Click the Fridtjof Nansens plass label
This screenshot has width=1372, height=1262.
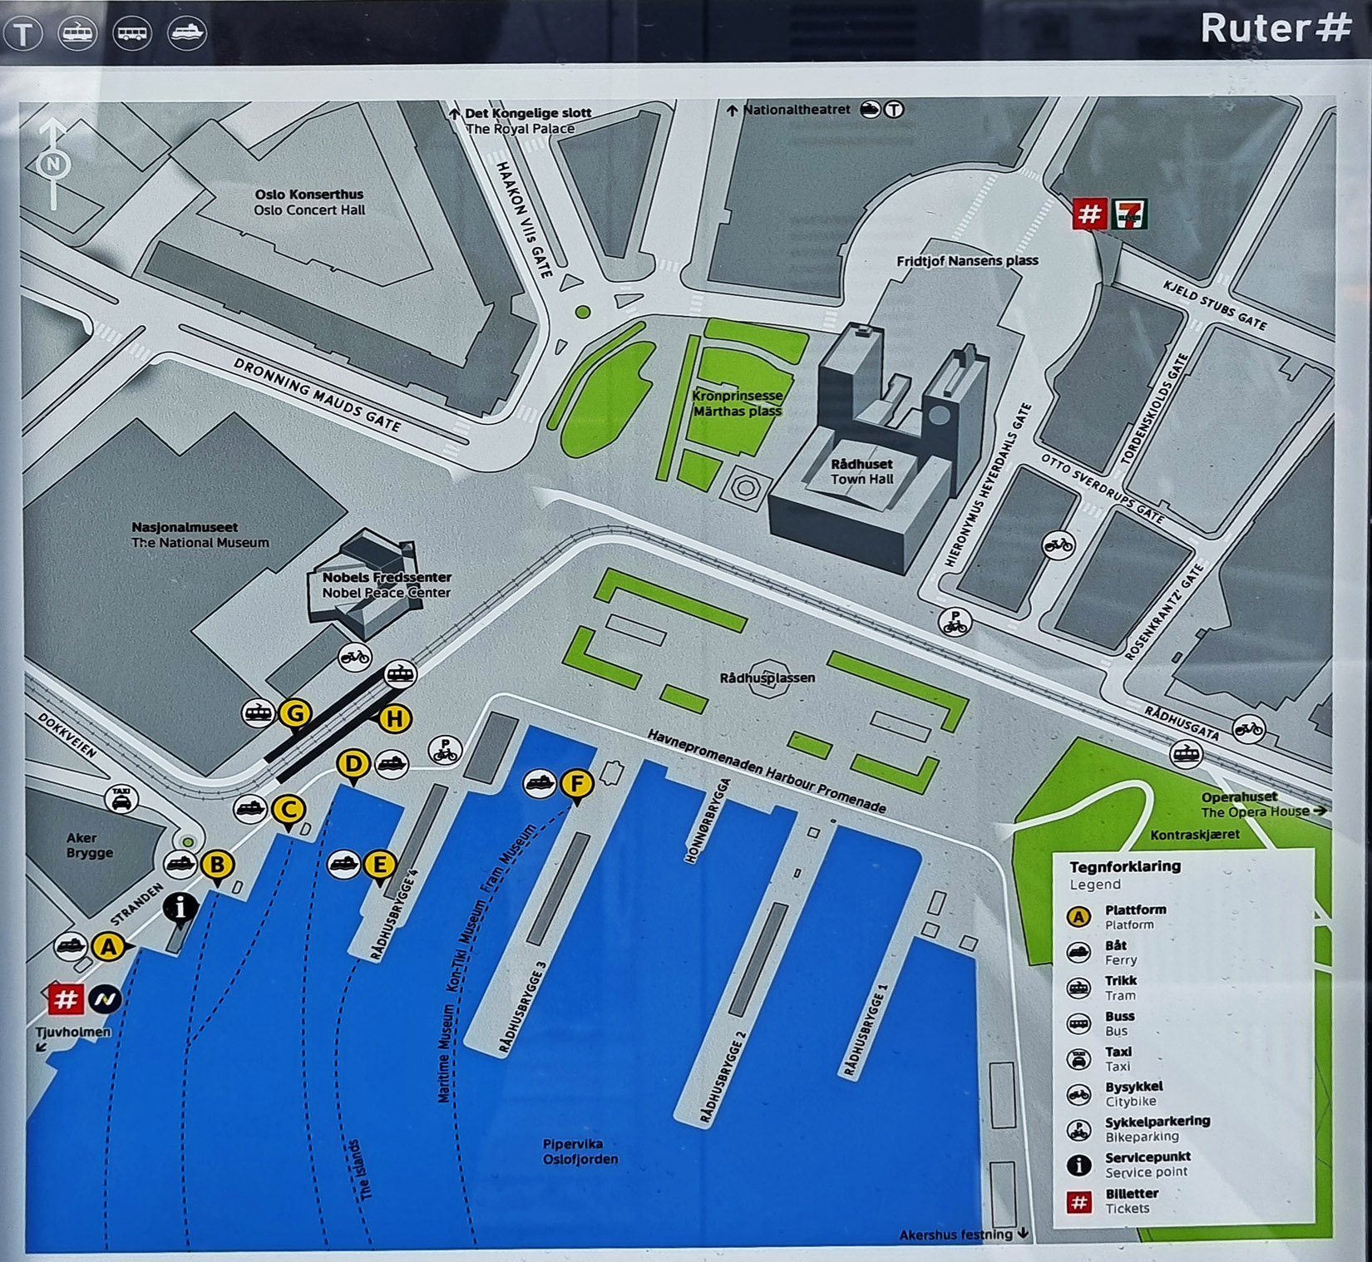[x=967, y=260]
